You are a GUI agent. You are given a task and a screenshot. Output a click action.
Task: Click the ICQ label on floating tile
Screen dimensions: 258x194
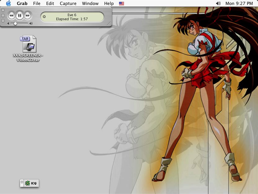(x=34, y=183)
